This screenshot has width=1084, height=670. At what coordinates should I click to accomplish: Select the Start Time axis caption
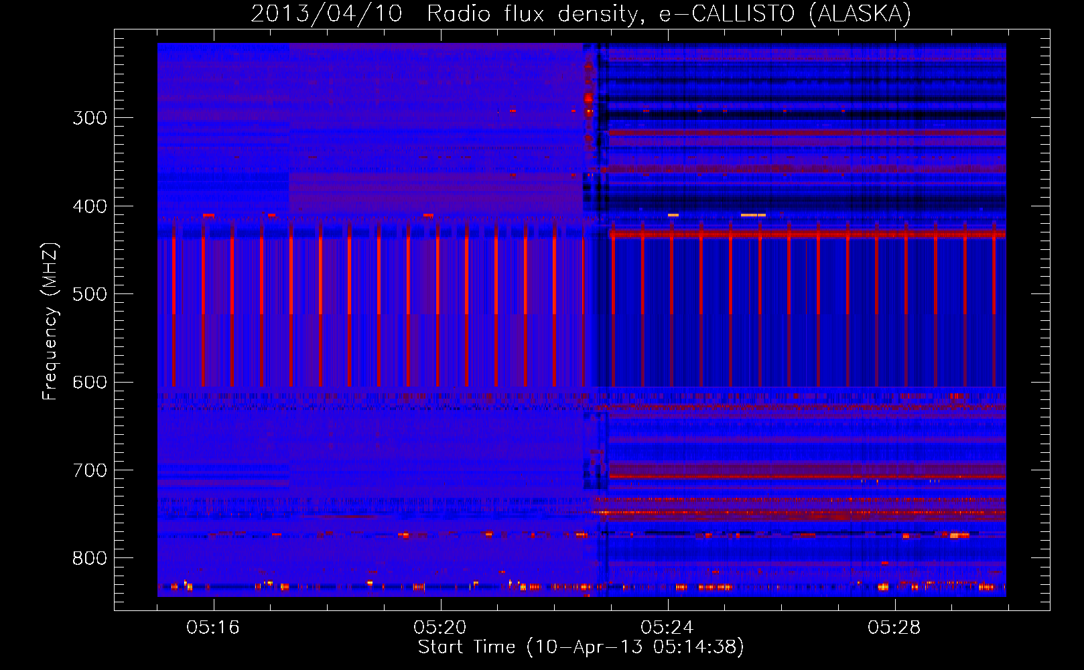[581, 647]
